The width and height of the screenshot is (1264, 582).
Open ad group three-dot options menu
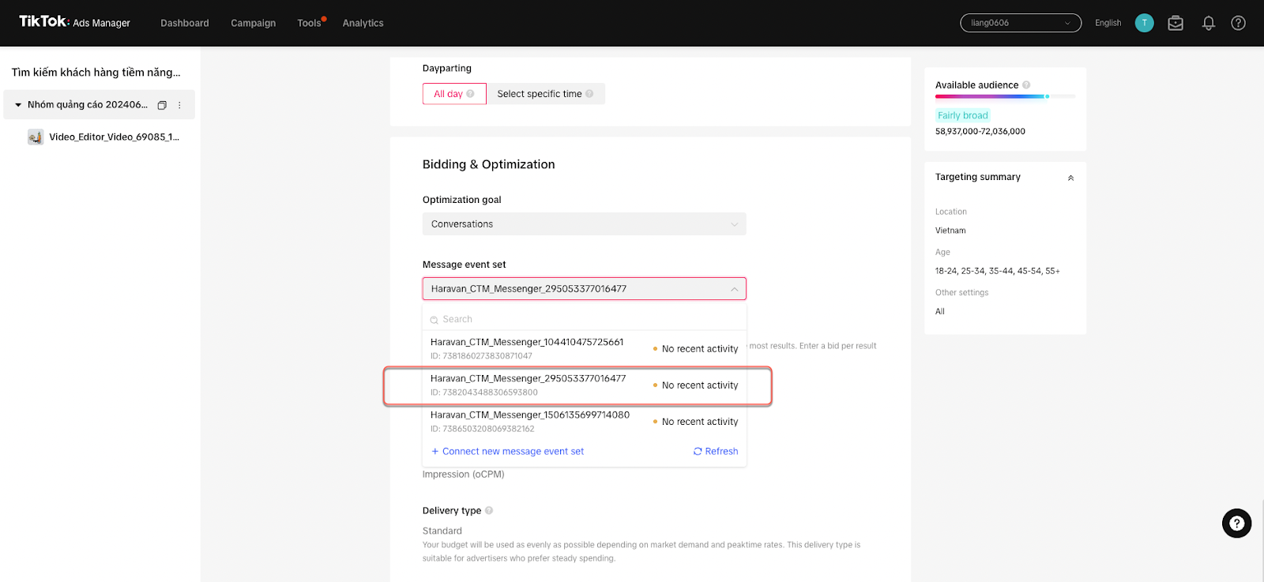coord(179,105)
